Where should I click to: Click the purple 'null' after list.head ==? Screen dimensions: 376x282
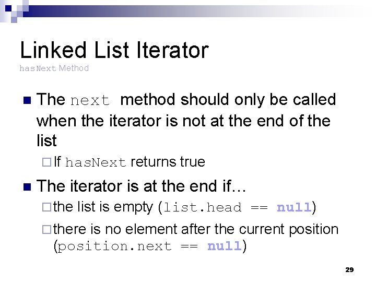[294, 207]
